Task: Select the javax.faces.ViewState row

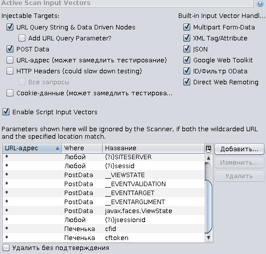Action: (x=104, y=211)
